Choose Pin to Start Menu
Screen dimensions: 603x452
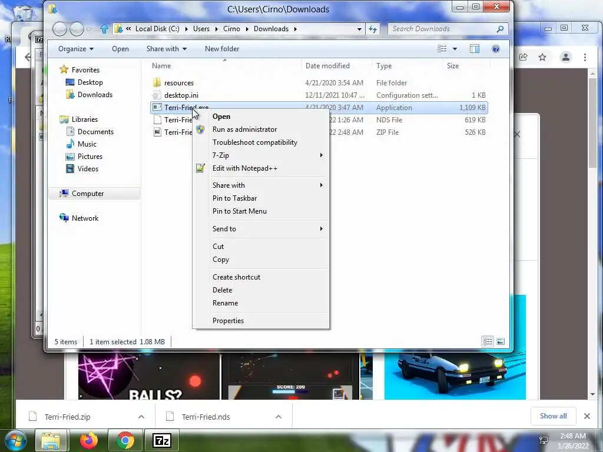point(261,211)
